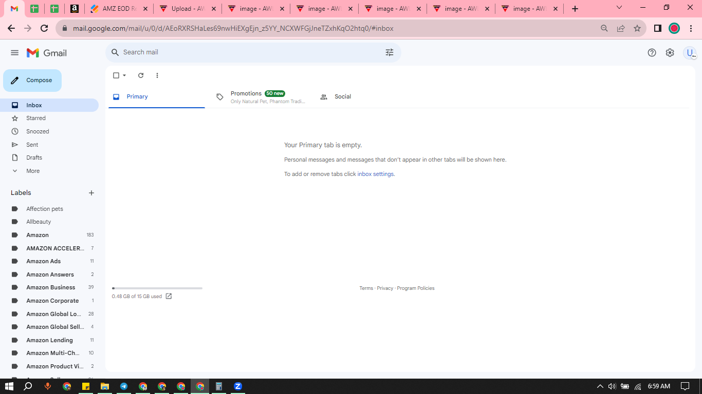The height and width of the screenshot is (394, 702).
Task: Open the volume control in system tray
Action: pos(612,386)
